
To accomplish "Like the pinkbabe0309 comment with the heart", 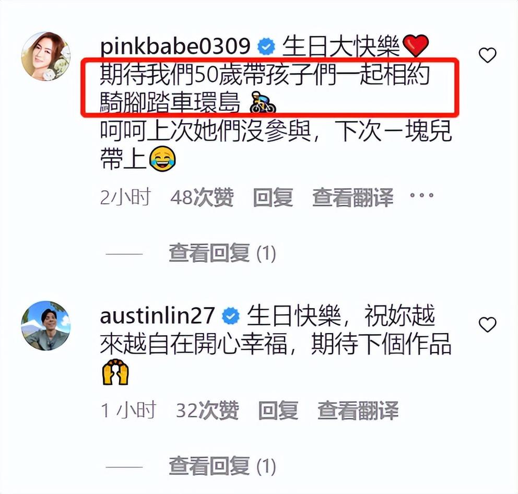I will coord(487,55).
